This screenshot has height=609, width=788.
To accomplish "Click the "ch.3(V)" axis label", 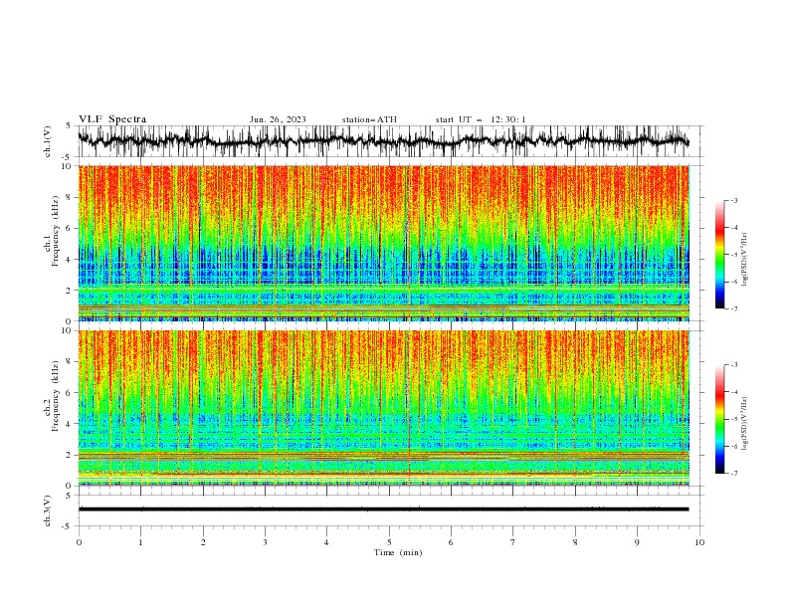I will point(48,510).
